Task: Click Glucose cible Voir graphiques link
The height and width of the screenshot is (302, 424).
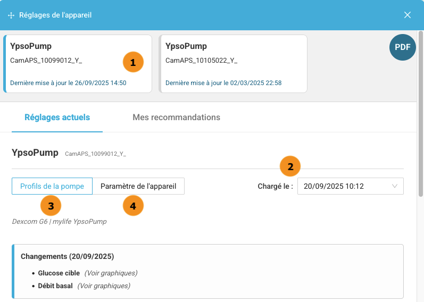Action: (111, 273)
